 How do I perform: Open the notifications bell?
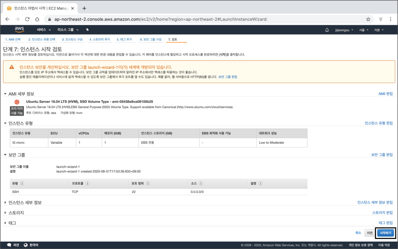tap(327, 30)
